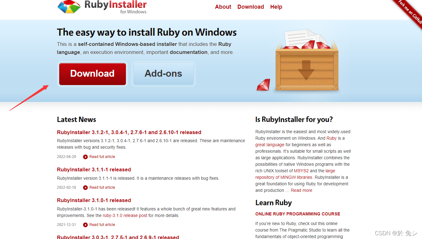Open the Help menu item
This screenshot has width=422, height=239.
[x=276, y=7]
